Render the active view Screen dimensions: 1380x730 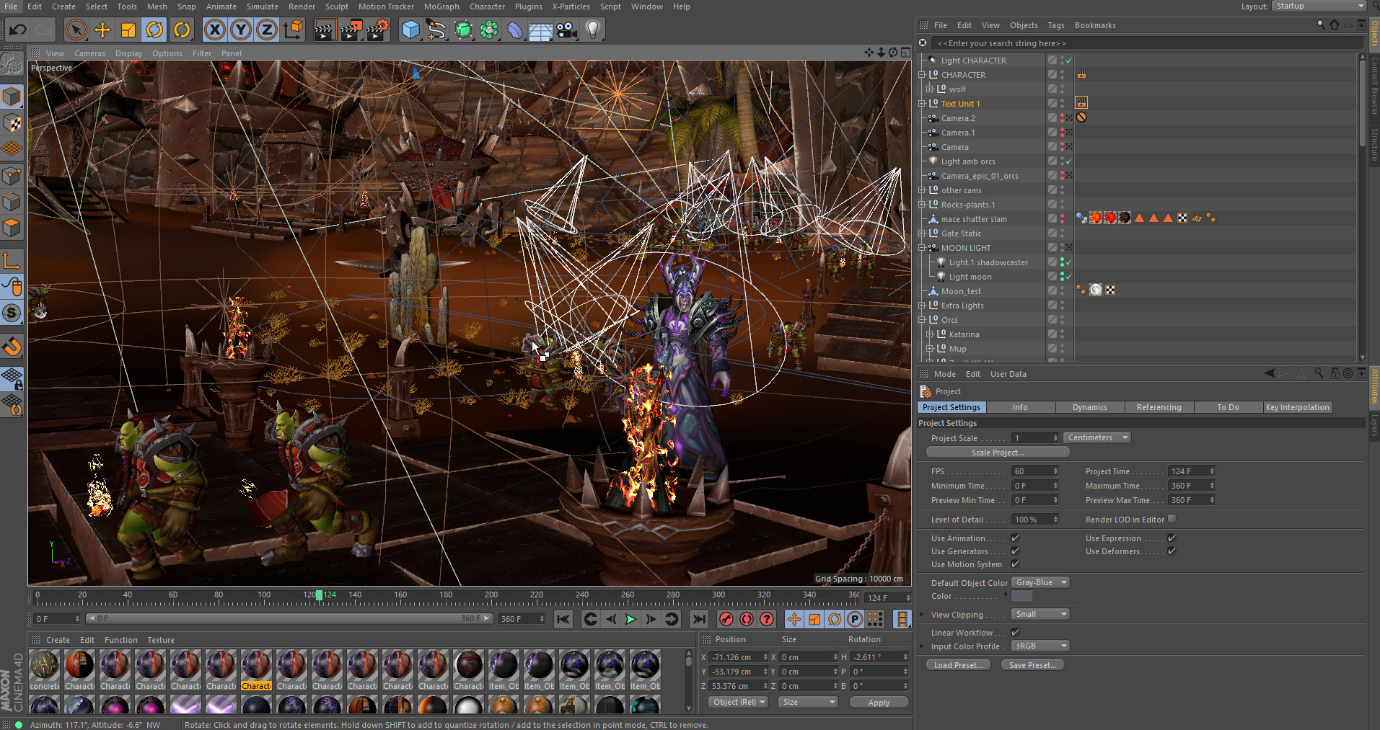coord(325,30)
